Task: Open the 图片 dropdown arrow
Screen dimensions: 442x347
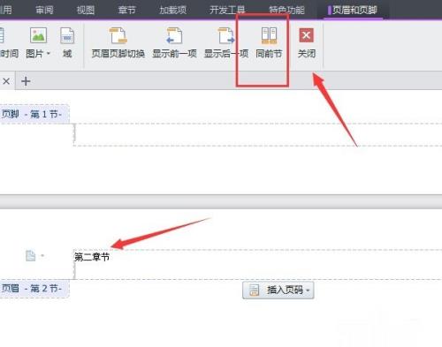Action: (x=49, y=54)
